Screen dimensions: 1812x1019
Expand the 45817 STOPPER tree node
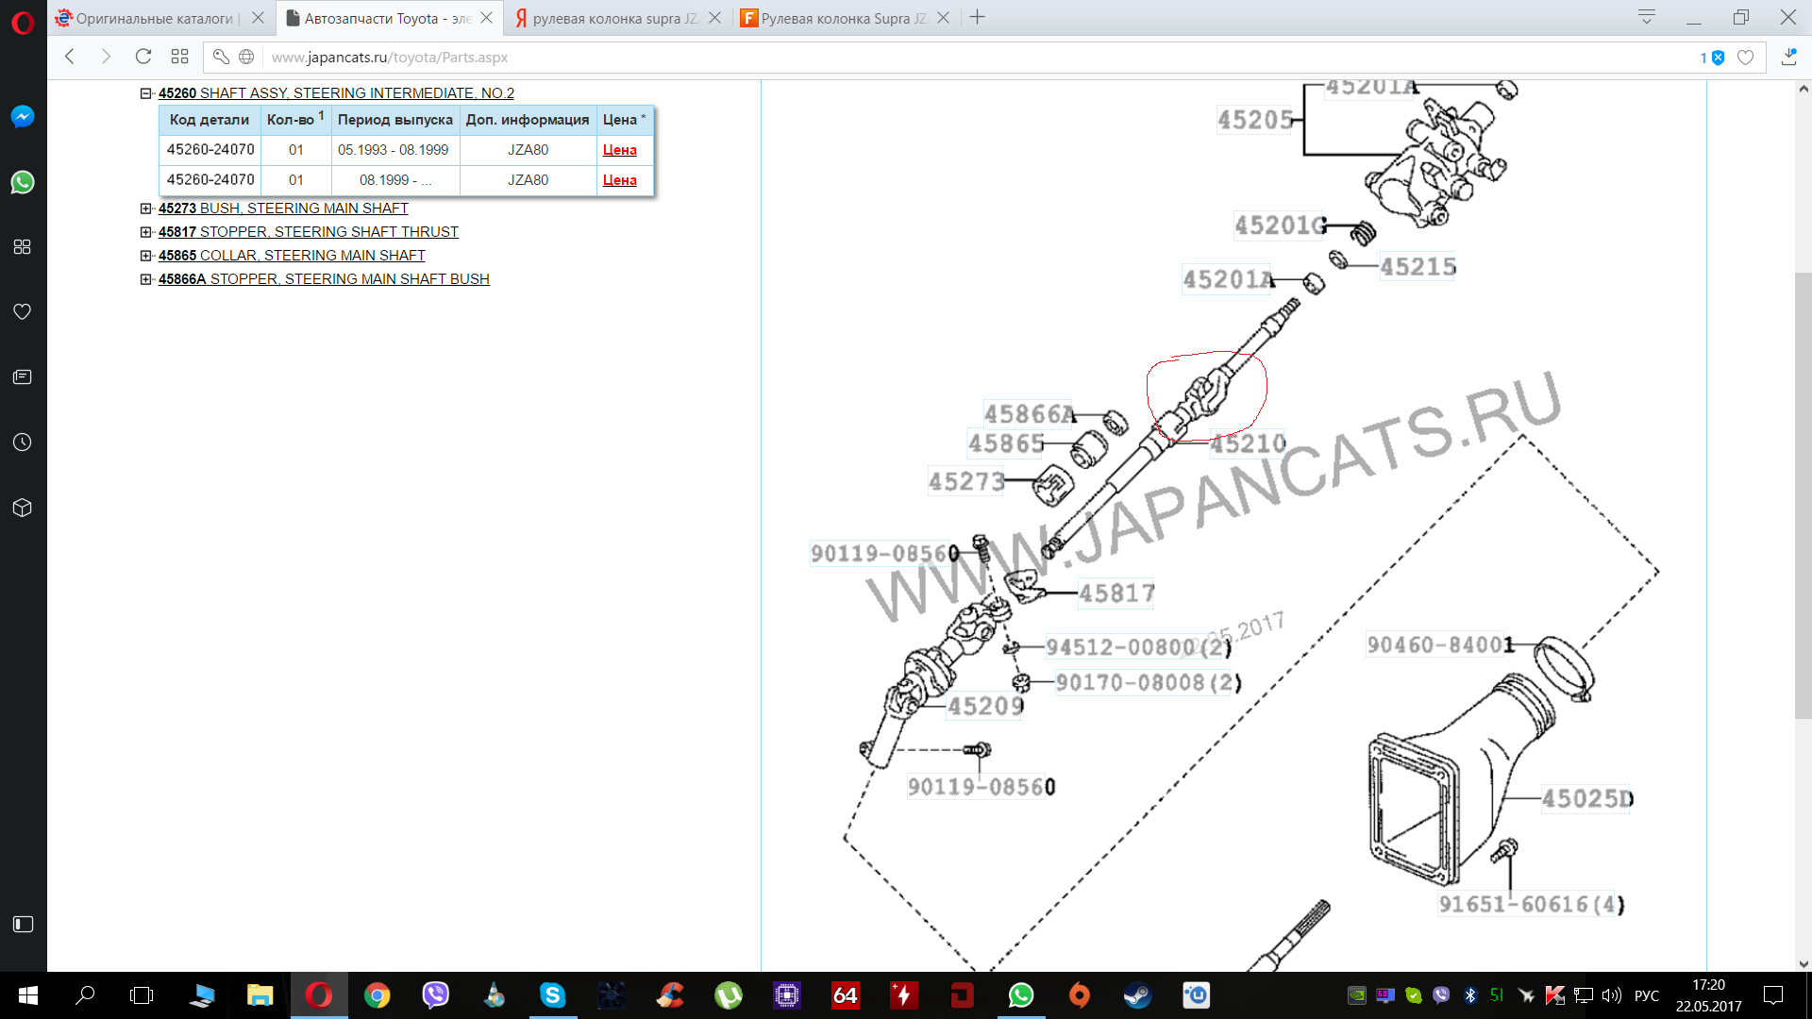click(146, 232)
